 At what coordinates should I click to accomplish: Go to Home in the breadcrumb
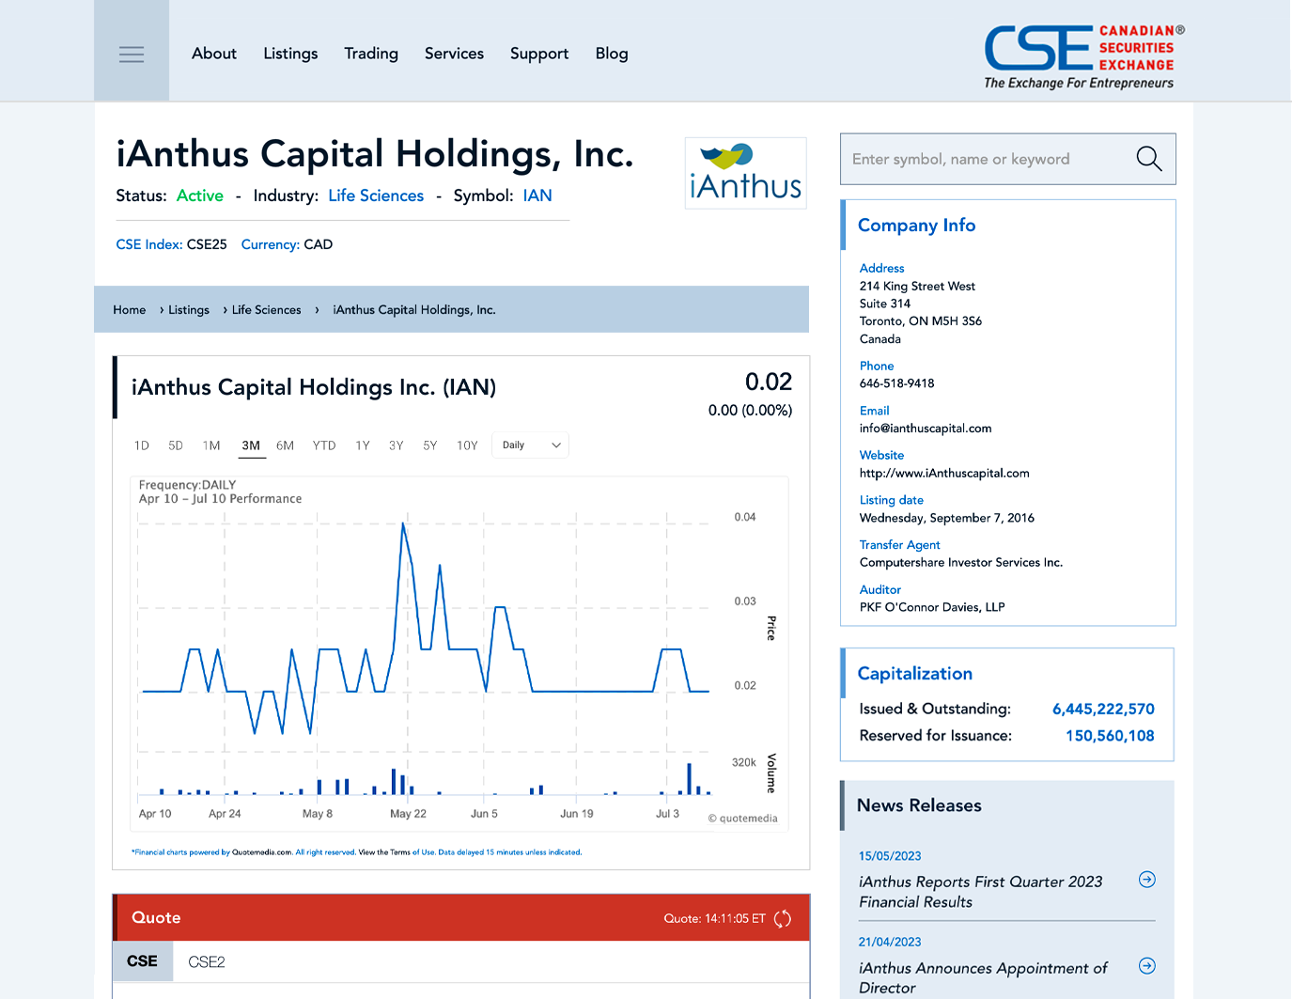(130, 310)
